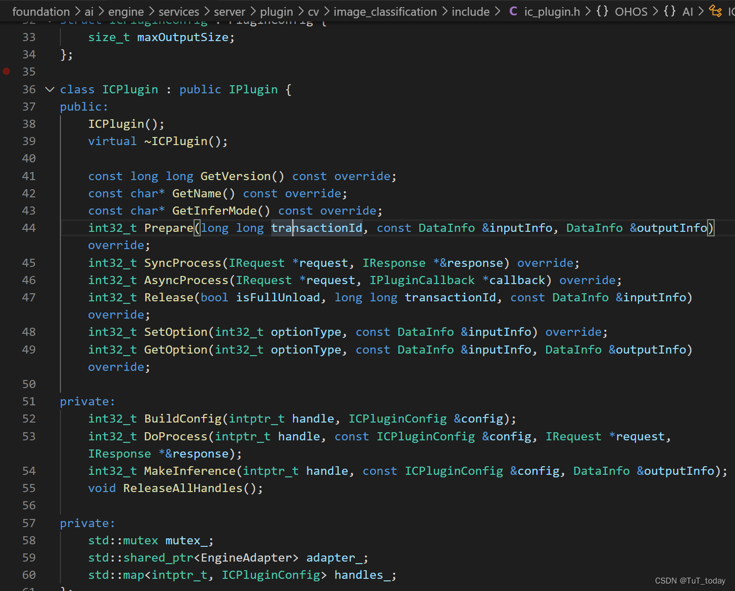Click the handles_ member variable

click(362, 575)
